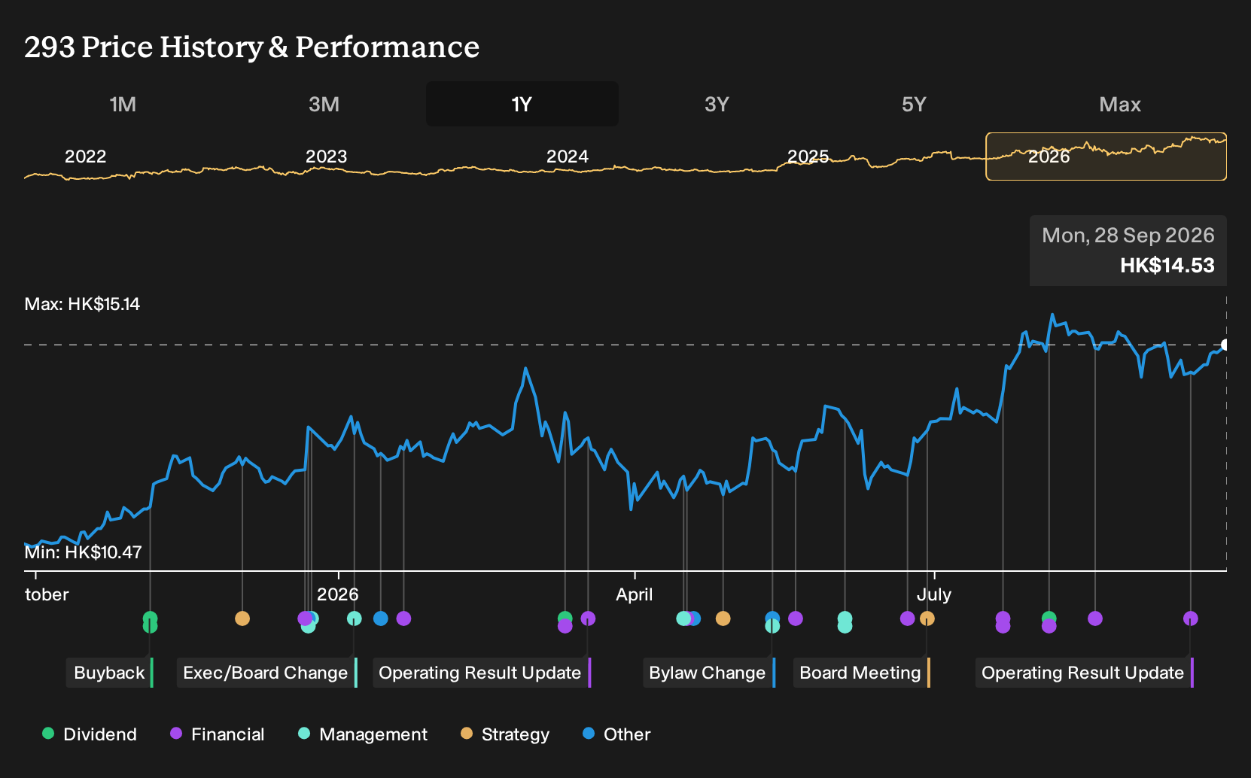Image resolution: width=1251 pixels, height=778 pixels.
Task: Choose the 1Y range tab
Action: click(522, 104)
